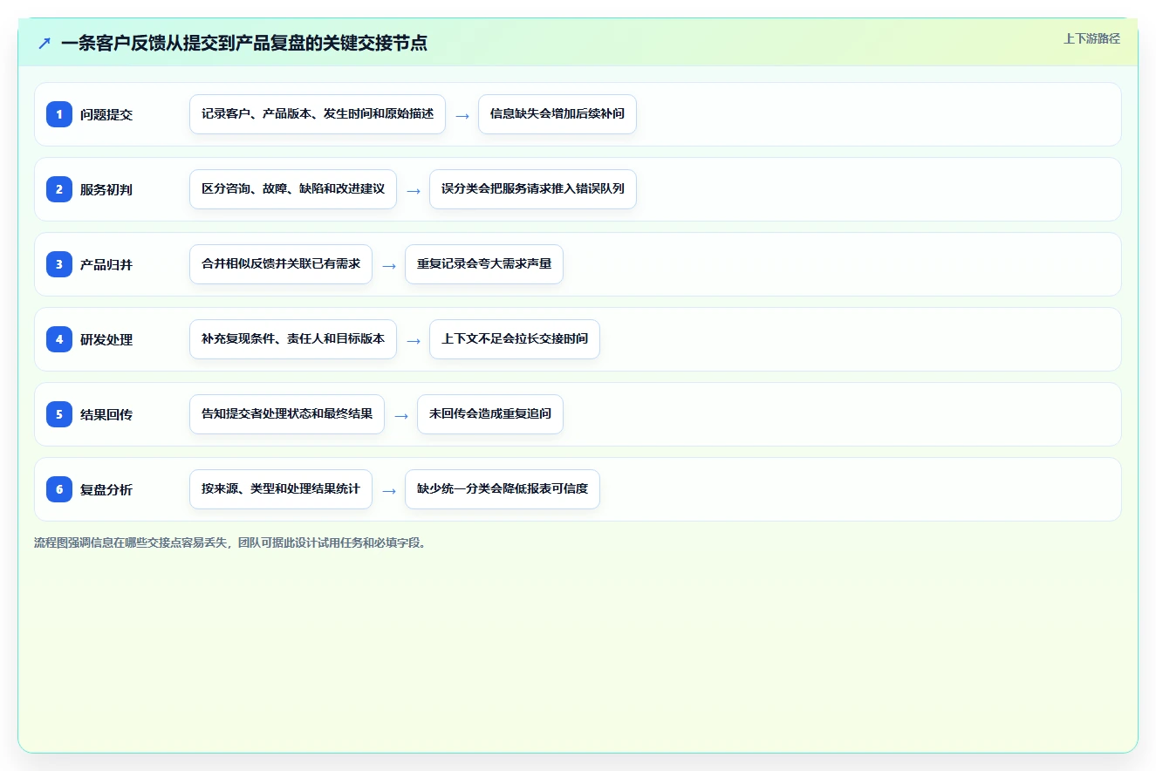
Task: Select step number badge 4
Action: pos(59,339)
